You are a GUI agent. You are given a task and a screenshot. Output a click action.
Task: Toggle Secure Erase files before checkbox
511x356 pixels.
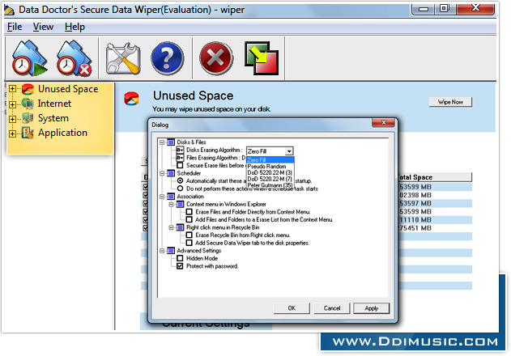click(180, 166)
